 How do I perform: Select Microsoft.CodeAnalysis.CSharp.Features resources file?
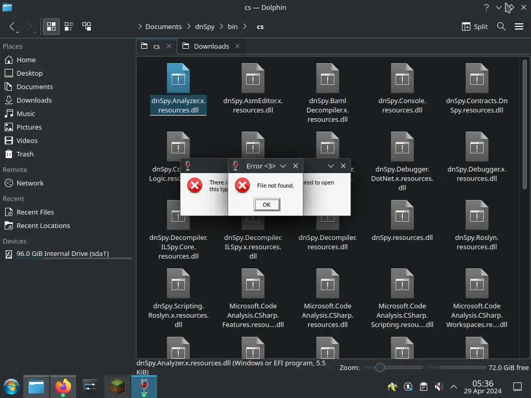253,298
